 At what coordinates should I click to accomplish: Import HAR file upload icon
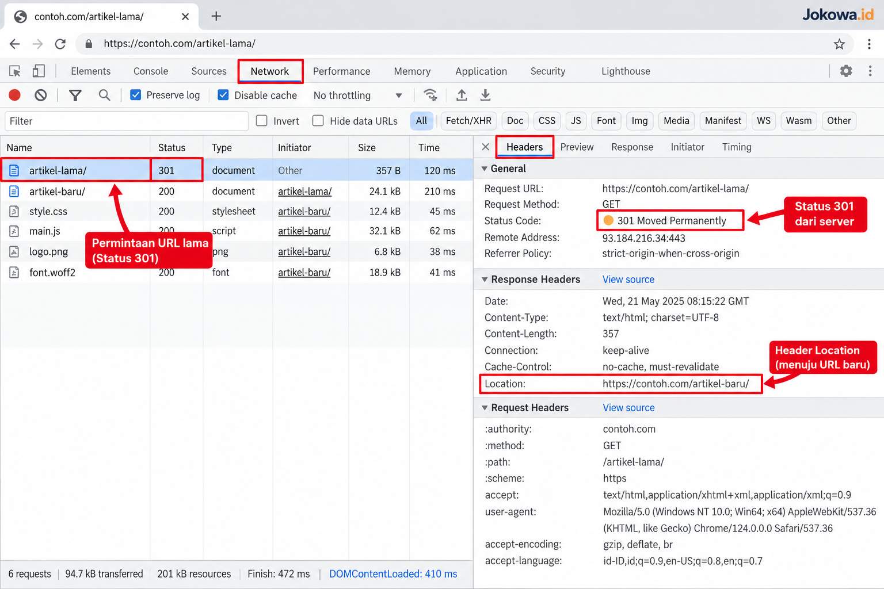tap(462, 95)
